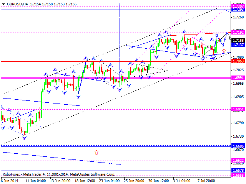Select the thick magenta 1.6991 price label
Screen dimensions: 246x184
point(238,77)
